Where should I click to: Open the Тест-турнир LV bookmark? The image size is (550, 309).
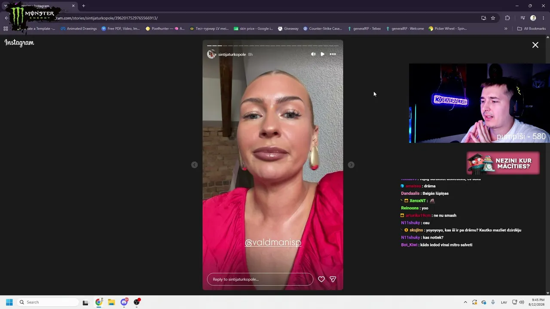pos(209,29)
